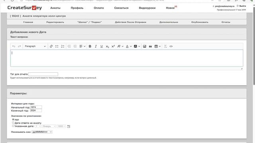
Task: Remove formatting from selected text
Action: 165,46
